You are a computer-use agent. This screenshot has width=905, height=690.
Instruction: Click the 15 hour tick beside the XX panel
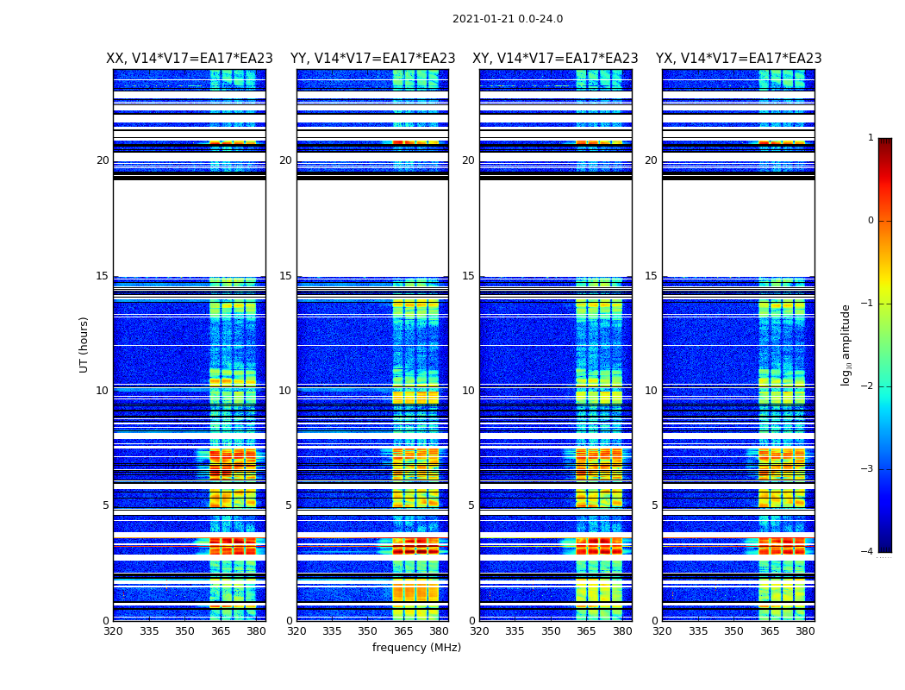click(x=103, y=276)
